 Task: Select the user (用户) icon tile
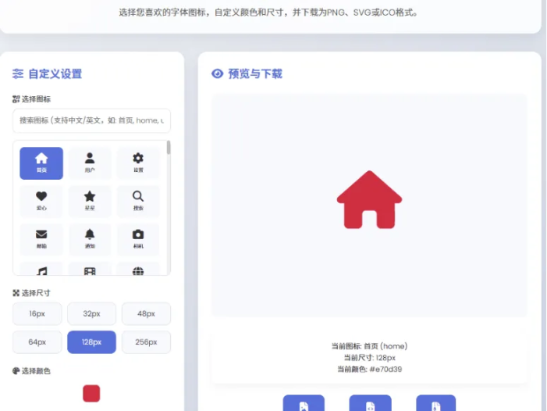click(x=90, y=163)
